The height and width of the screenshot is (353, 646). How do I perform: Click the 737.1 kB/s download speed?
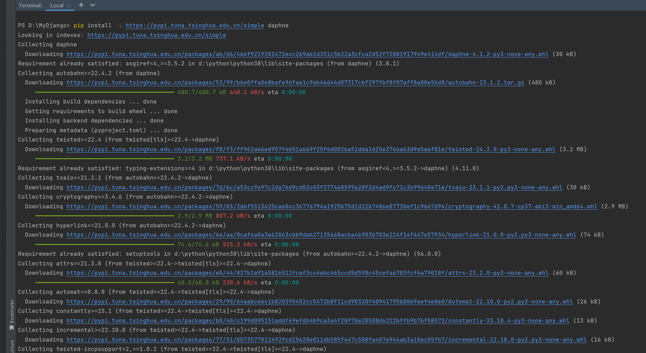(x=233, y=159)
